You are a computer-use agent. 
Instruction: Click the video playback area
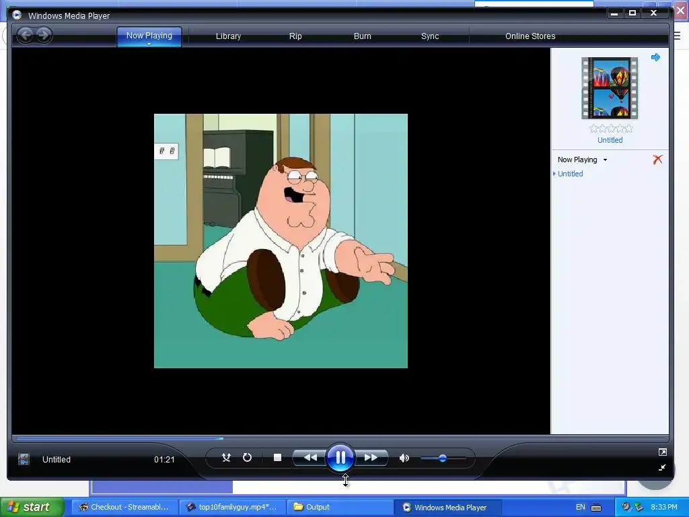point(281,241)
